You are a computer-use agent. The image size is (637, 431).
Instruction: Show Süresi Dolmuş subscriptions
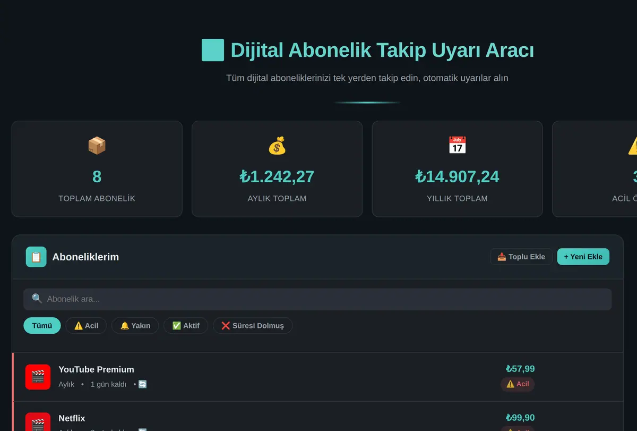pyautogui.click(x=253, y=326)
